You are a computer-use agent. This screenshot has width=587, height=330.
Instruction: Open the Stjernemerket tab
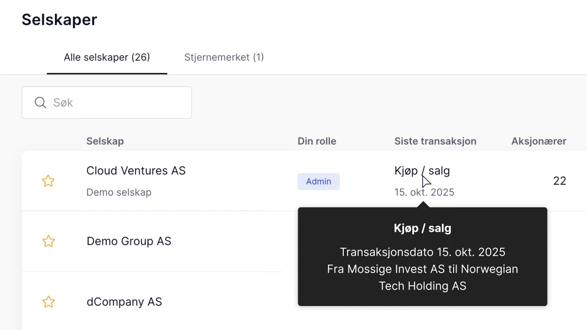click(224, 57)
